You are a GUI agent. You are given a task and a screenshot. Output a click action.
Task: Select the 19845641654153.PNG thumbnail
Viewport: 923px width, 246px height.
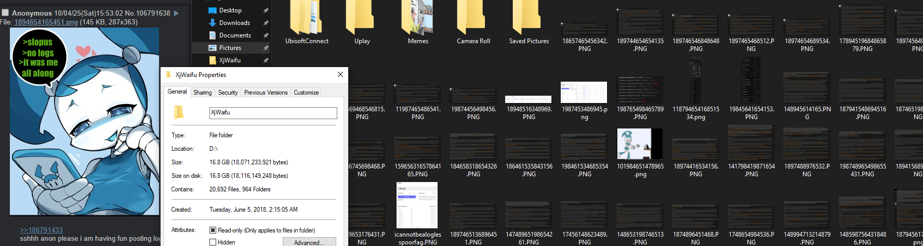[x=751, y=81]
